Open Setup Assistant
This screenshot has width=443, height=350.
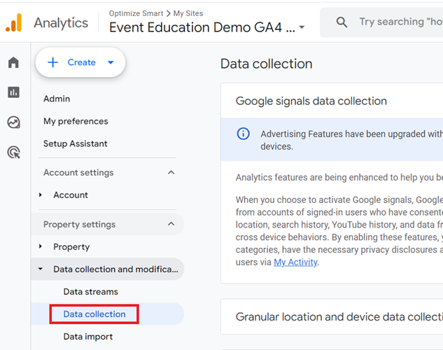click(x=75, y=143)
